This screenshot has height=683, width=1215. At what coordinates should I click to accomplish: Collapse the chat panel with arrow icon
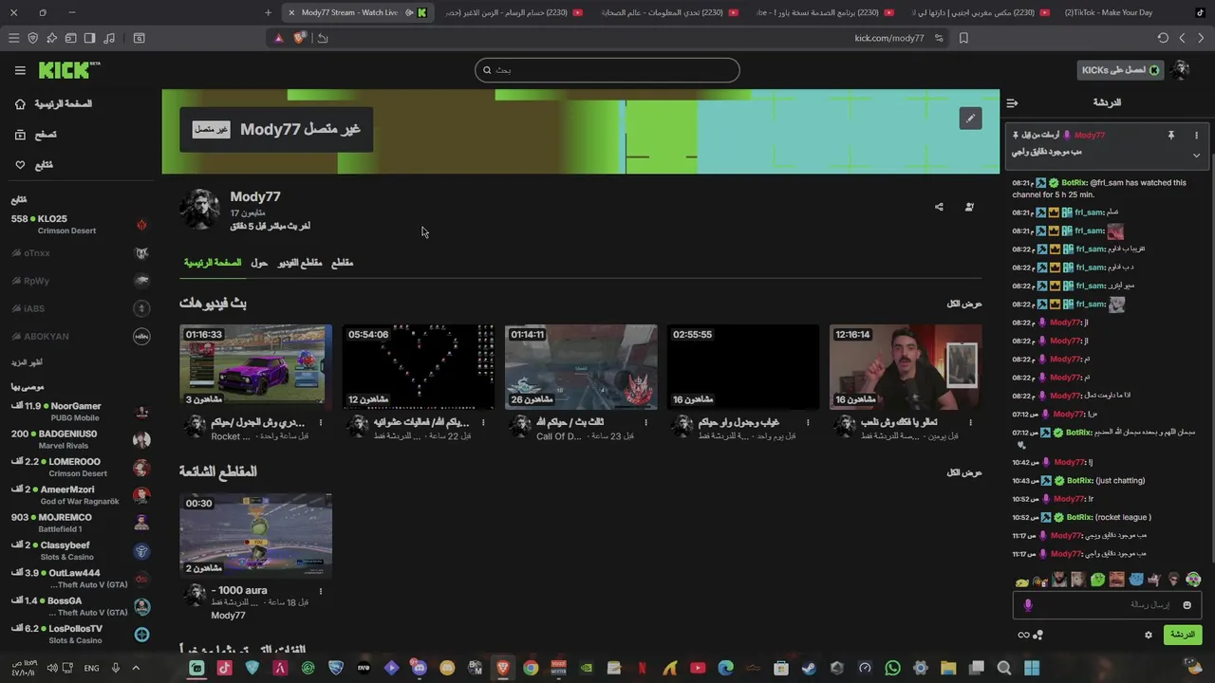point(1012,102)
